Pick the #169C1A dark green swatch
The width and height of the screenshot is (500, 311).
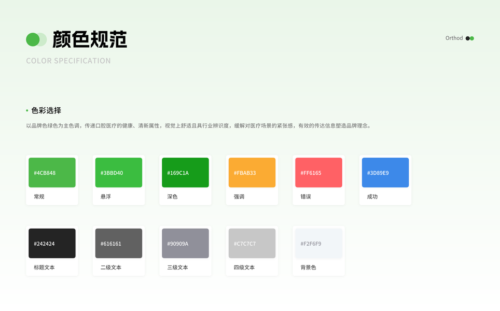tap(185, 173)
